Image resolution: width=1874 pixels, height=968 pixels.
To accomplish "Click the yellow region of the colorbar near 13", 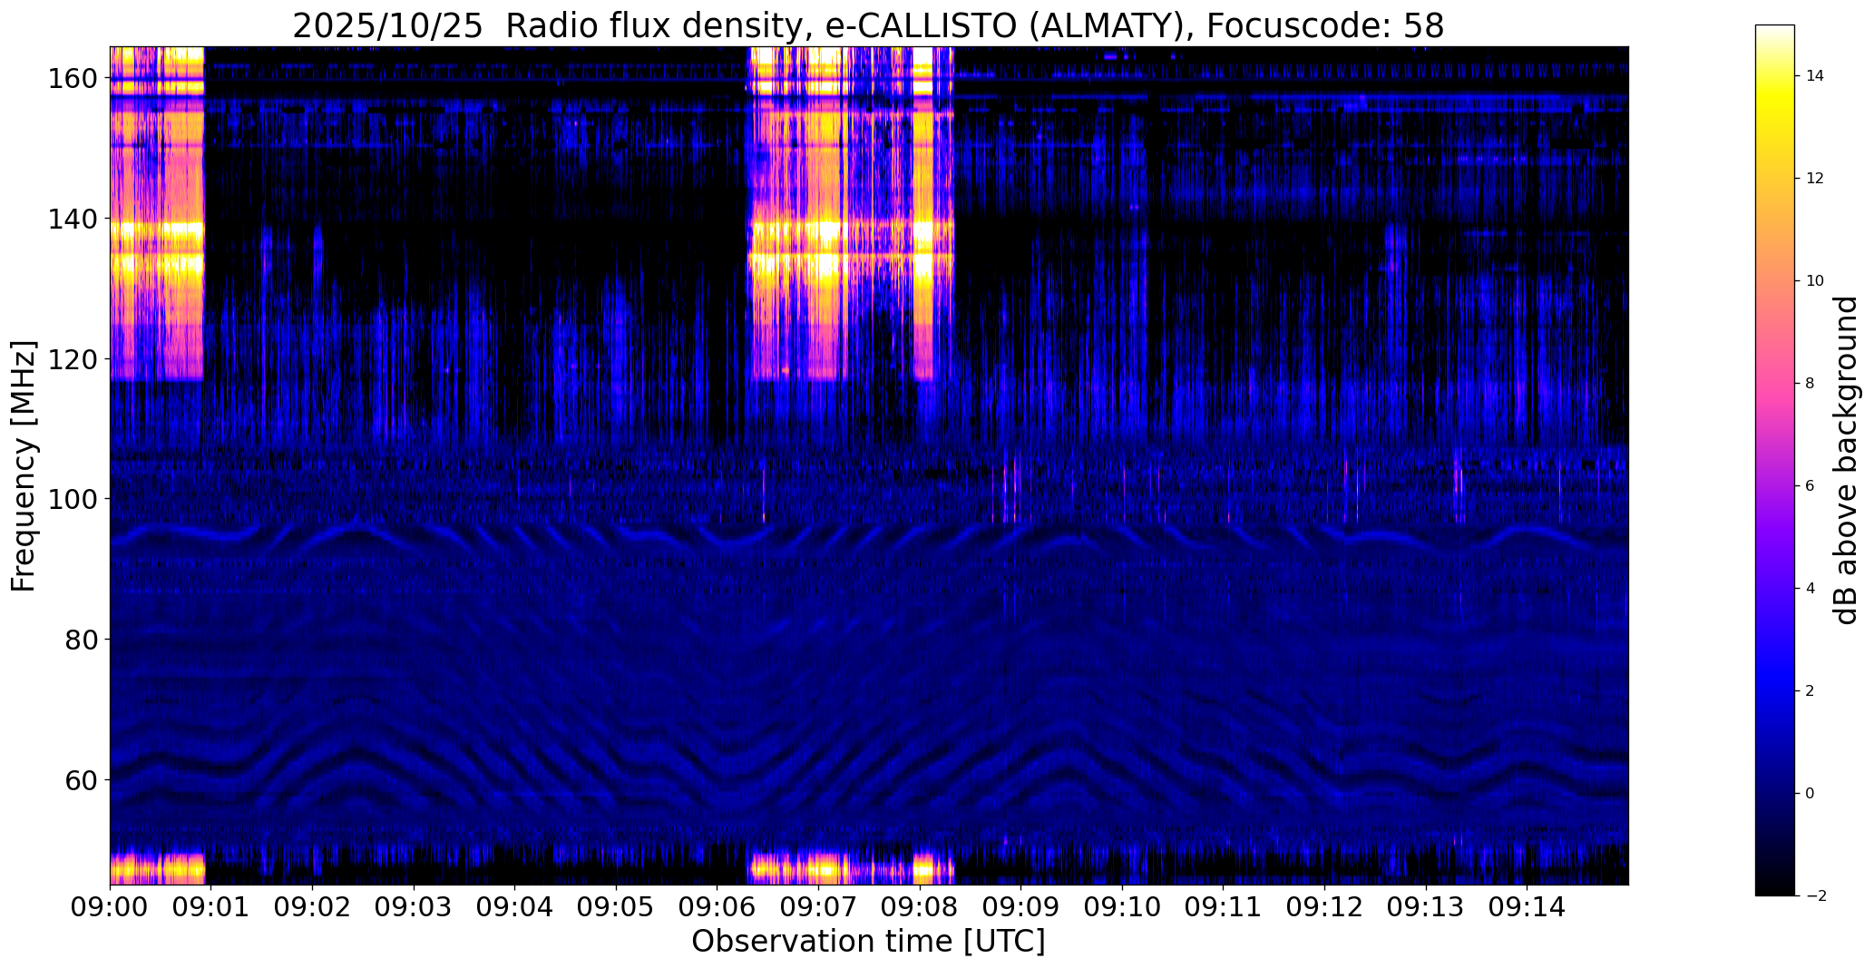I will 1775,127.
